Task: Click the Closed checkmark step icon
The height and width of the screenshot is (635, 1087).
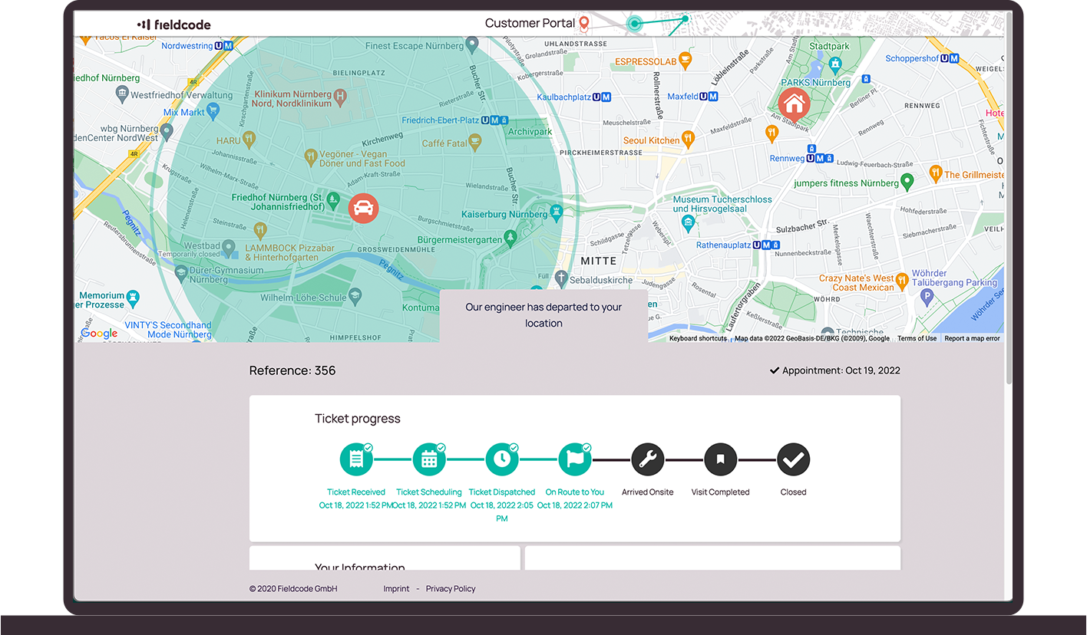Action: (793, 459)
